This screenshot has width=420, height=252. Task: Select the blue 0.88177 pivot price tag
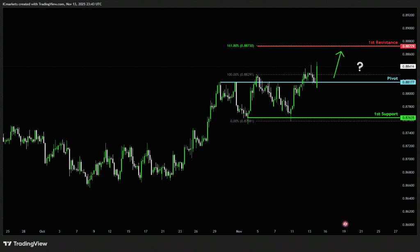pos(408,82)
